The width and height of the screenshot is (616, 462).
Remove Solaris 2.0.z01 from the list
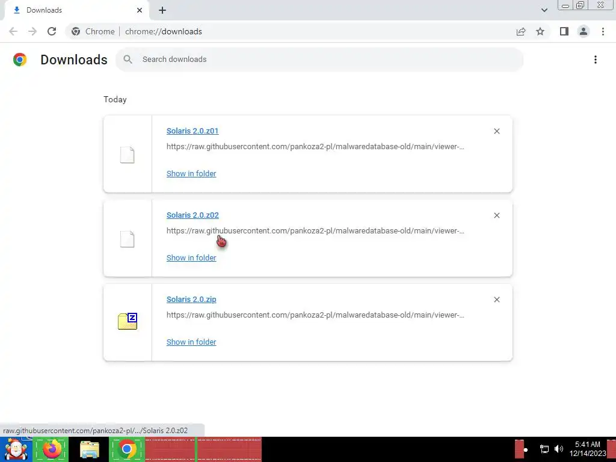click(496, 131)
